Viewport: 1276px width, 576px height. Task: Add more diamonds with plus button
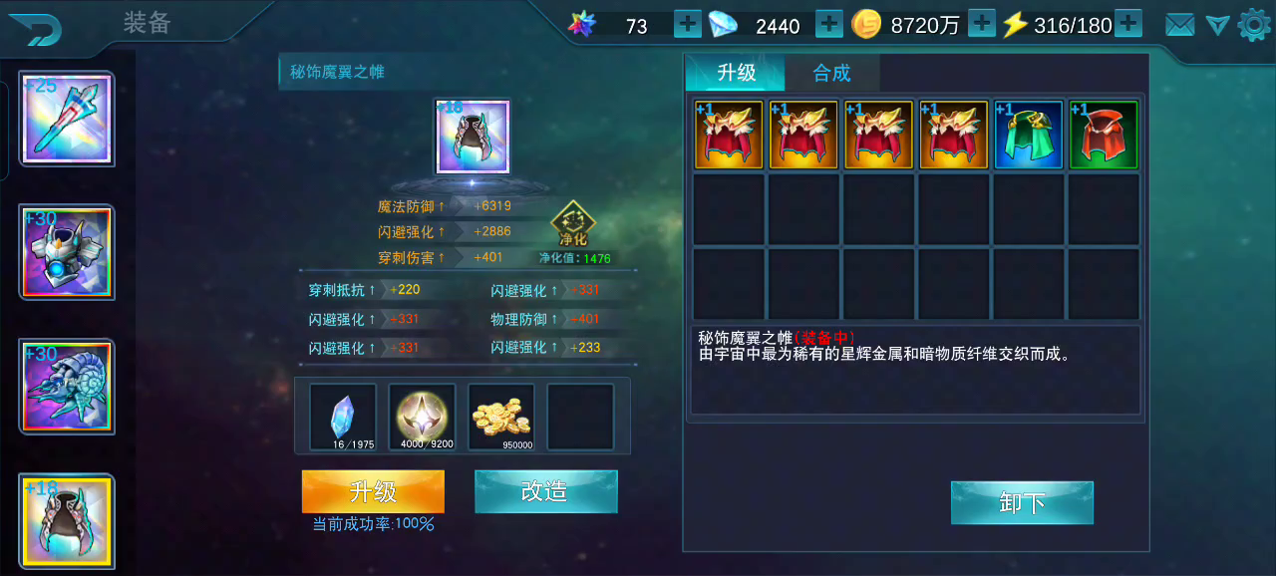829,23
